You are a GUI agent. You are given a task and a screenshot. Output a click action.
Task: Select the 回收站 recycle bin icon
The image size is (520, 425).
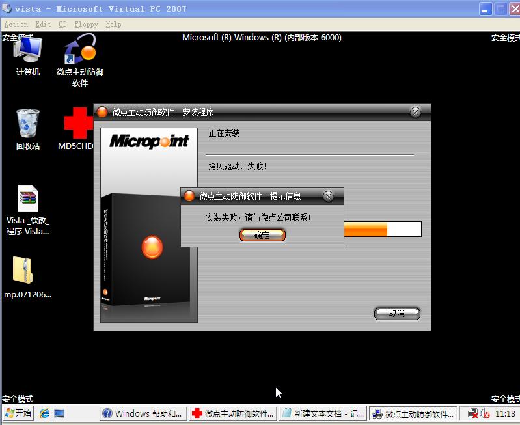pos(28,130)
